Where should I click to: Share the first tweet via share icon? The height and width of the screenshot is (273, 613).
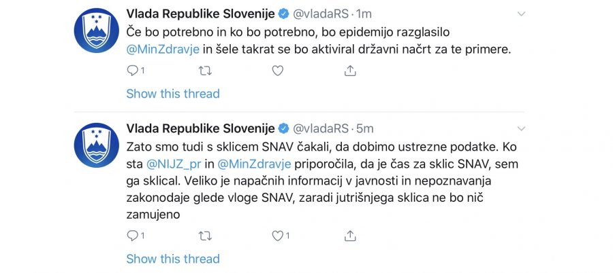[350, 70]
